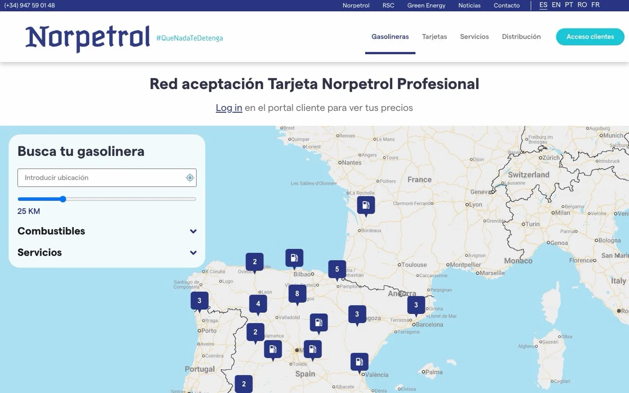Click the Acceso clientes button
The width and height of the screenshot is (629, 393).
point(590,37)
